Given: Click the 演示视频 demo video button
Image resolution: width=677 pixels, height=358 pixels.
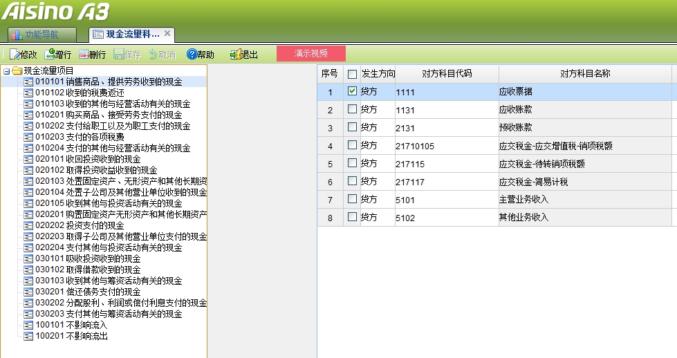Looking at the screenshot, I should (x=310, y=53).
